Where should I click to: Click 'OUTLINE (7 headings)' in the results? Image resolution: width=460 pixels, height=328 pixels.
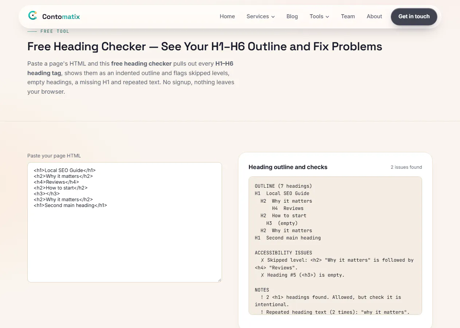click(284, 186)
